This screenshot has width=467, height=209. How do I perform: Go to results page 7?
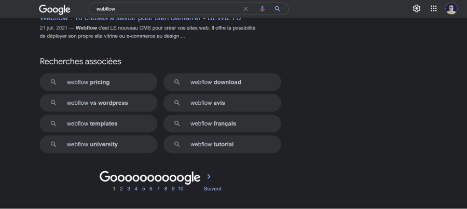[x=158, y=189]
